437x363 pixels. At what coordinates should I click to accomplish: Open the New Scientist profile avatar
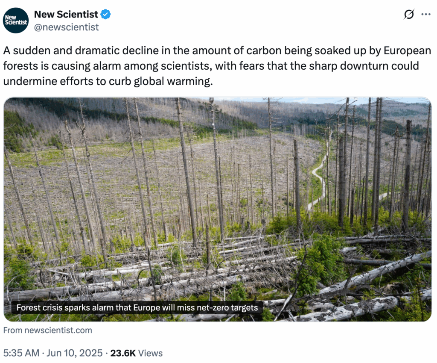(16, 21)
